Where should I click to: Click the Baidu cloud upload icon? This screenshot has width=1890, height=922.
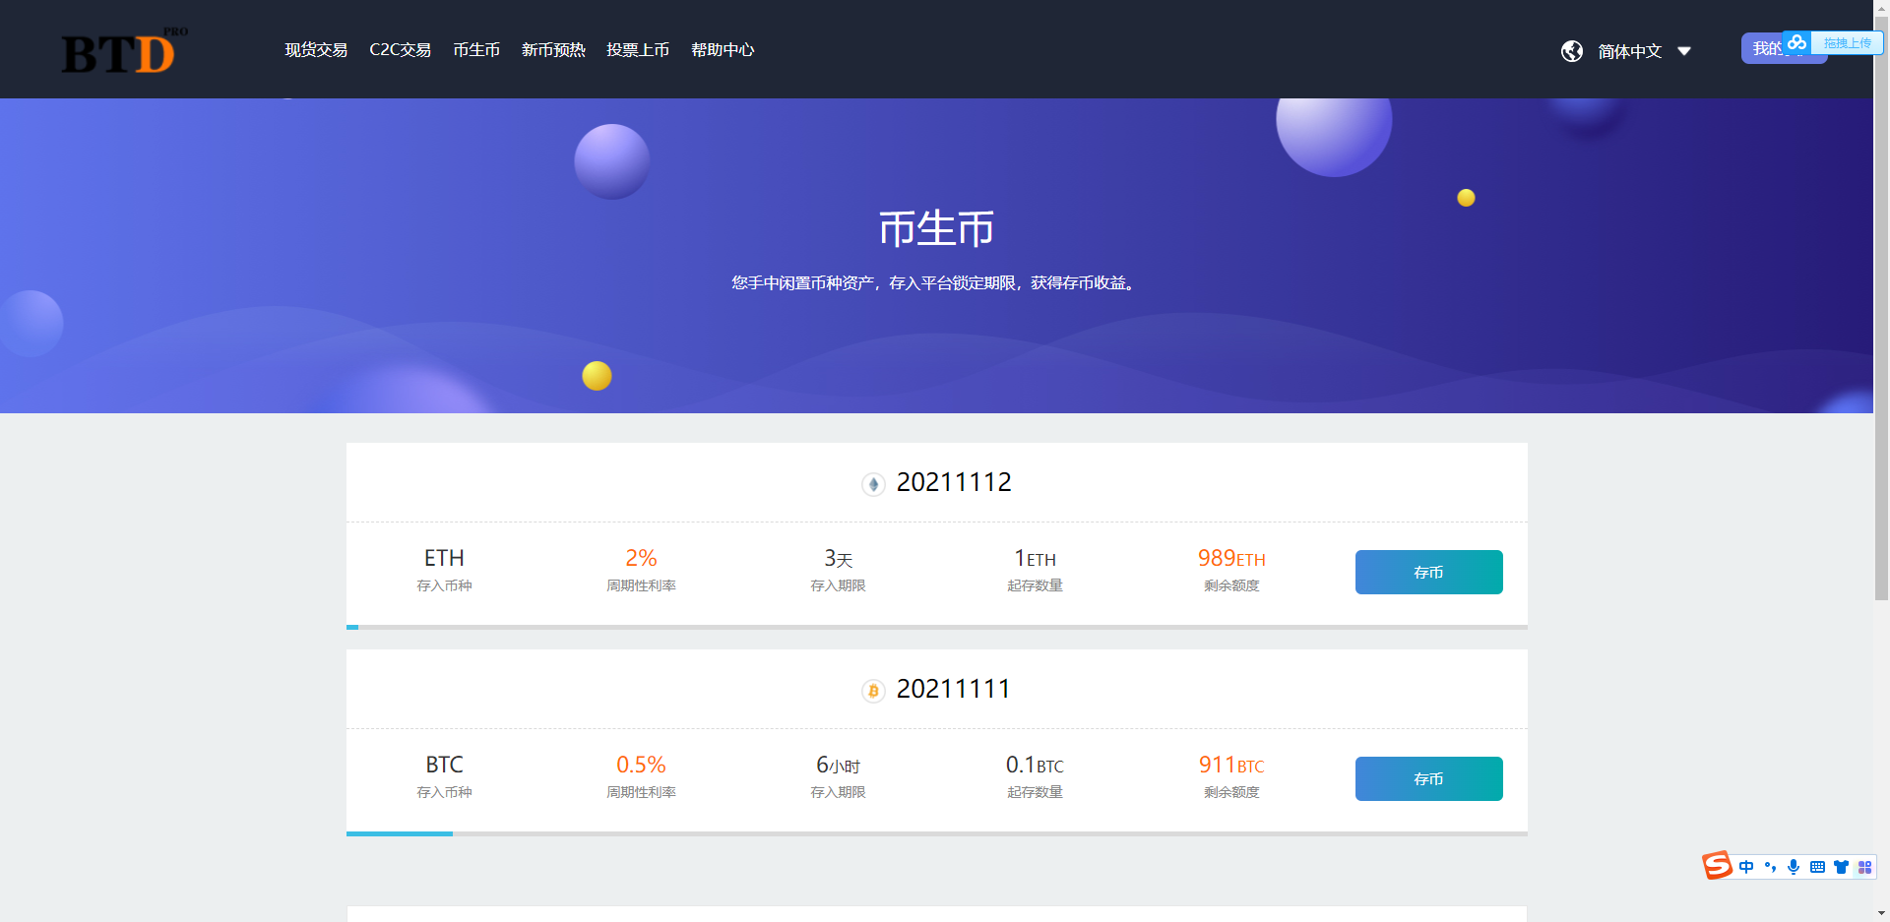(1797, 42)
